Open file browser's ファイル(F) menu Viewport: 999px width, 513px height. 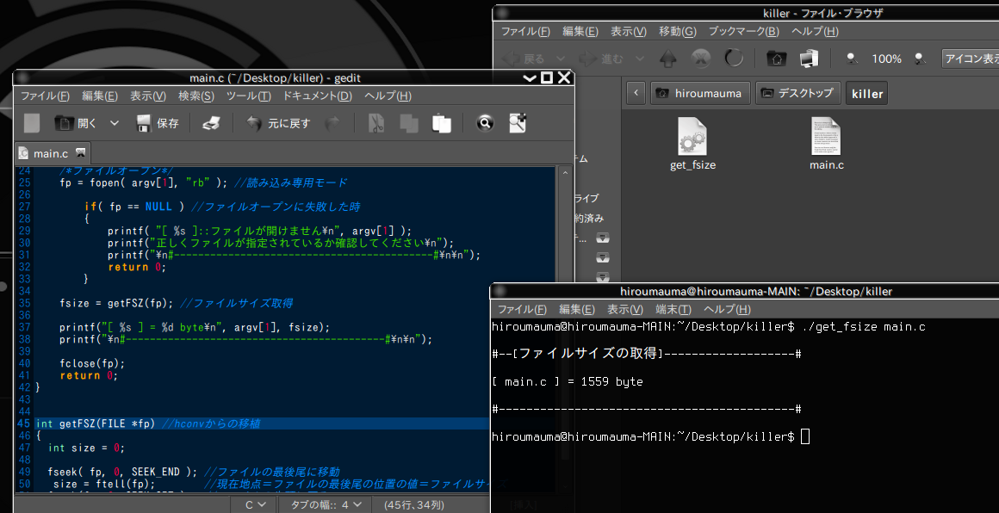coord(525,31)
